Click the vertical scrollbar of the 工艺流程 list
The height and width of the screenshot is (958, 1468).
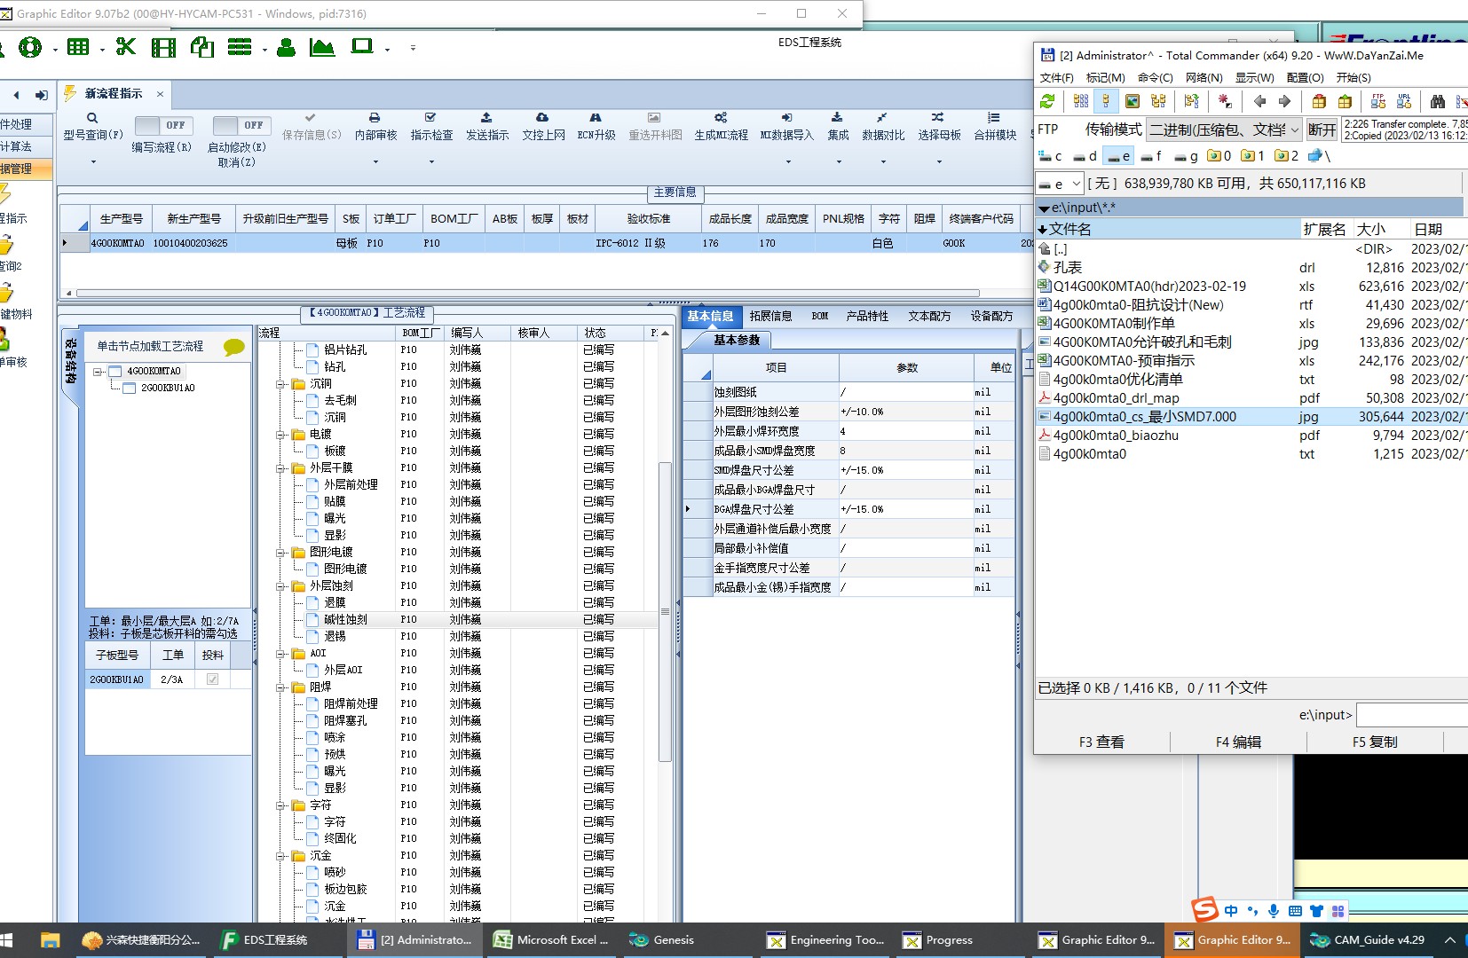(665, 612)
